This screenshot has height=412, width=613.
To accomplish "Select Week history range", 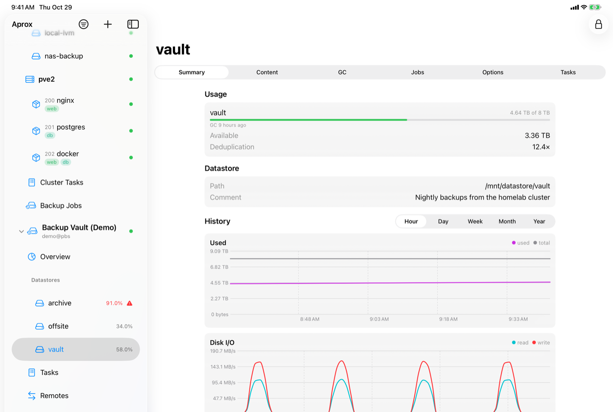I will (475, 222).
